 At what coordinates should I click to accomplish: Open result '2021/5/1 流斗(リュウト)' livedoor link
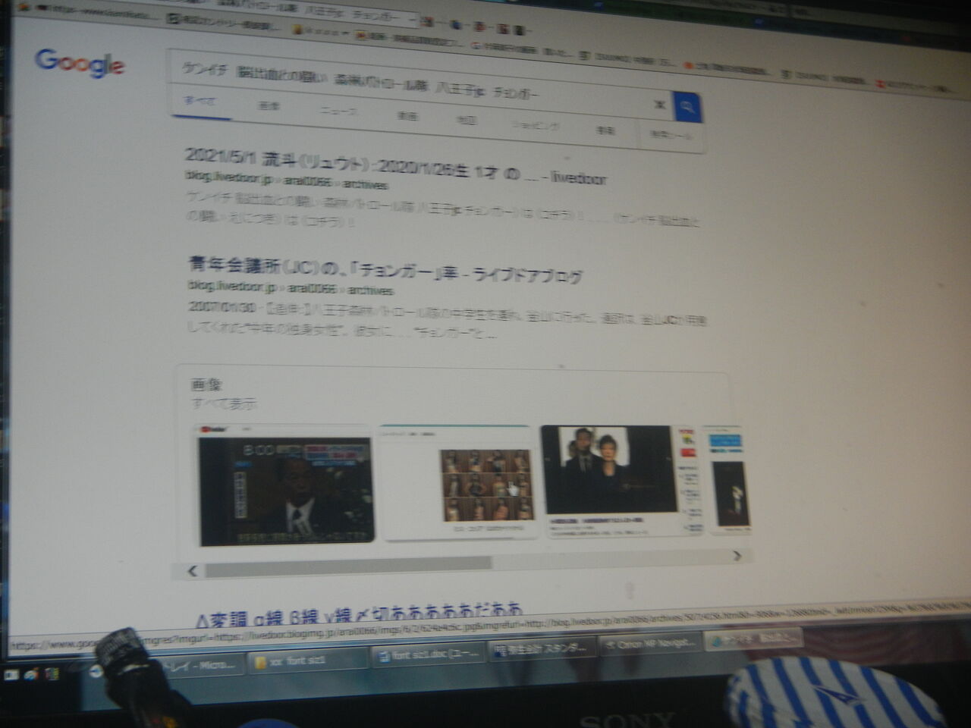(395, 167)
